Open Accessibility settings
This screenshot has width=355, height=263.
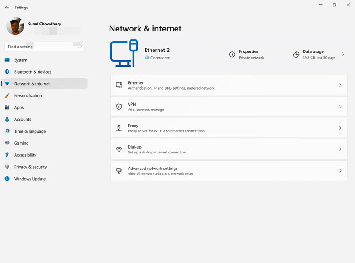pos(44,155)
